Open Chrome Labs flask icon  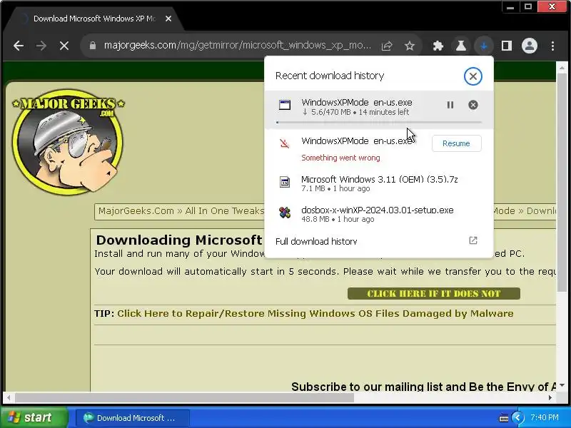point(461,46)
